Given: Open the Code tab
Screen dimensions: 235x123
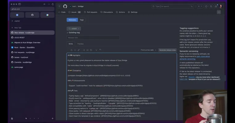Looking at the screenshot, I should [x=62, y=12].
